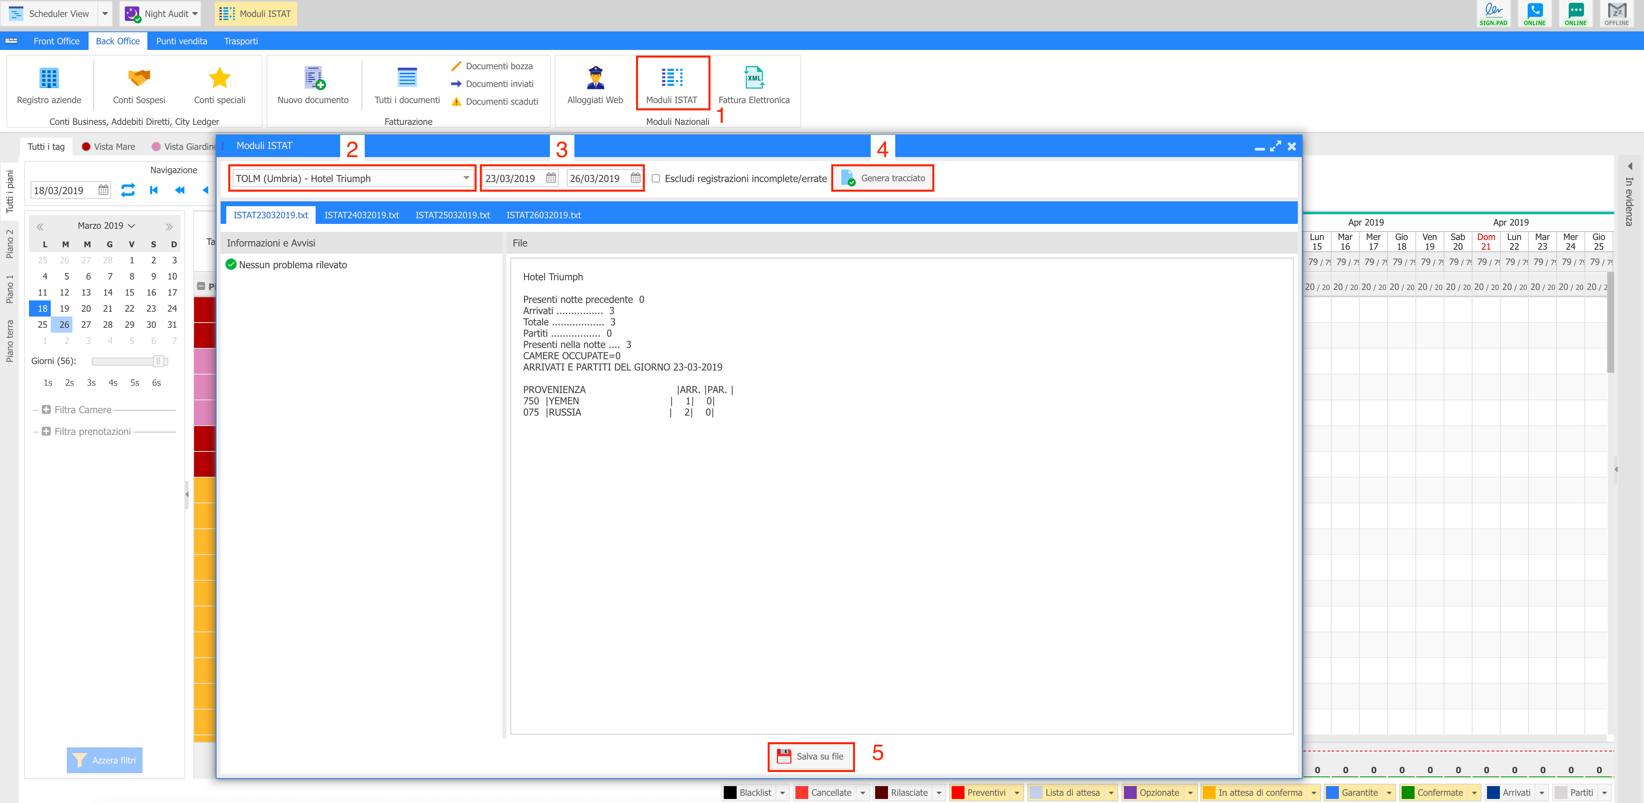Click the SIGN.PAD icon
Screen dimensions: 1644x803
click(1493, 13)
